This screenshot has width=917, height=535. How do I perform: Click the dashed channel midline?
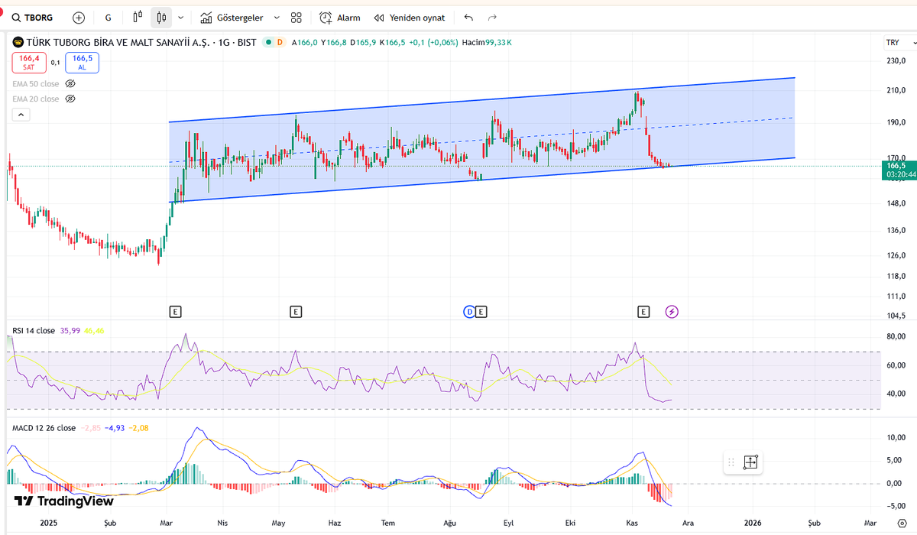click(481, 140)
